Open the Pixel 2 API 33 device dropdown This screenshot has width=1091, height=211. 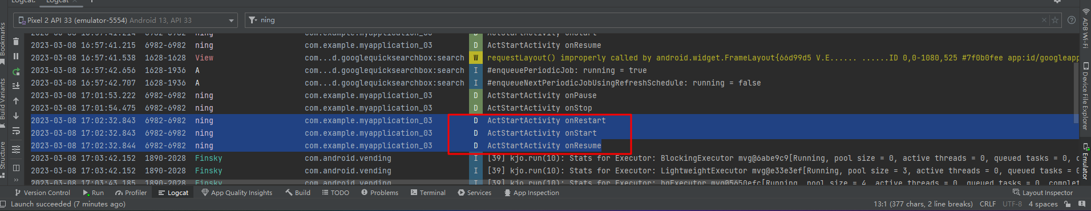(x=126, y=20)
